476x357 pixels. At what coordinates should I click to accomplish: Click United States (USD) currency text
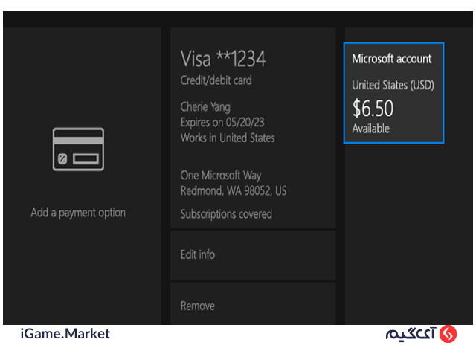pos(393,85)
